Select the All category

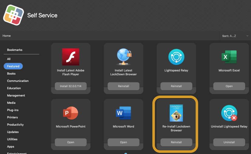click(9, 59)
